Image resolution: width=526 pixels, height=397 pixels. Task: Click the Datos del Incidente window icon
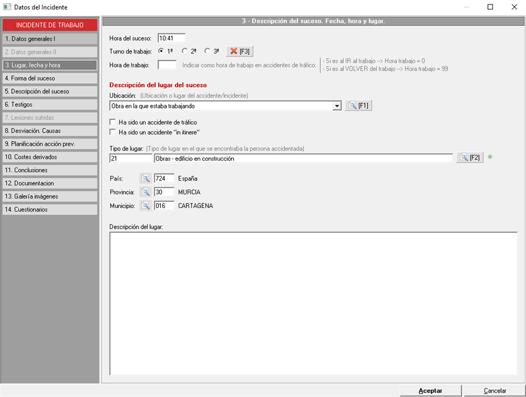pos(7,7)
